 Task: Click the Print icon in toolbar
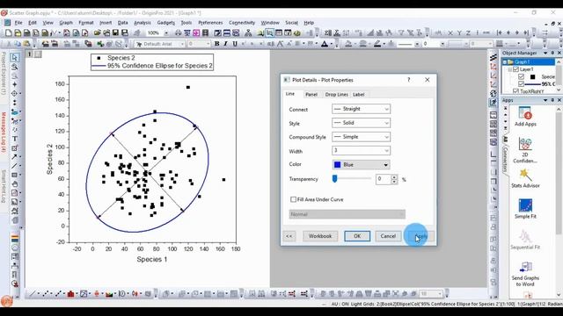point(178,33)
